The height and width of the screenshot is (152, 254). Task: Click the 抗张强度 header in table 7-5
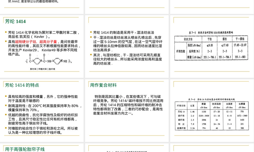(x=217, y=104)
